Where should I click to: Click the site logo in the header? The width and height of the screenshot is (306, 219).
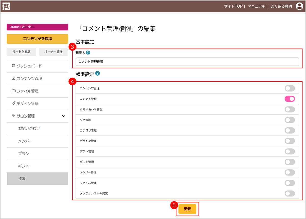pos(6,6)
